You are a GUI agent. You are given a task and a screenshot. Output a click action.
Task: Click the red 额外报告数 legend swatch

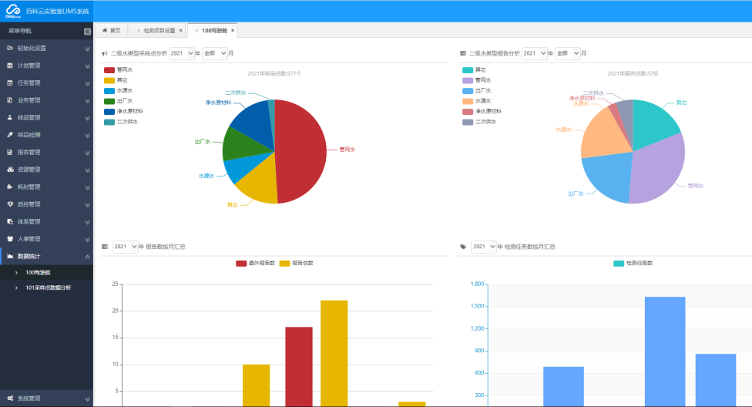[242, 263]
